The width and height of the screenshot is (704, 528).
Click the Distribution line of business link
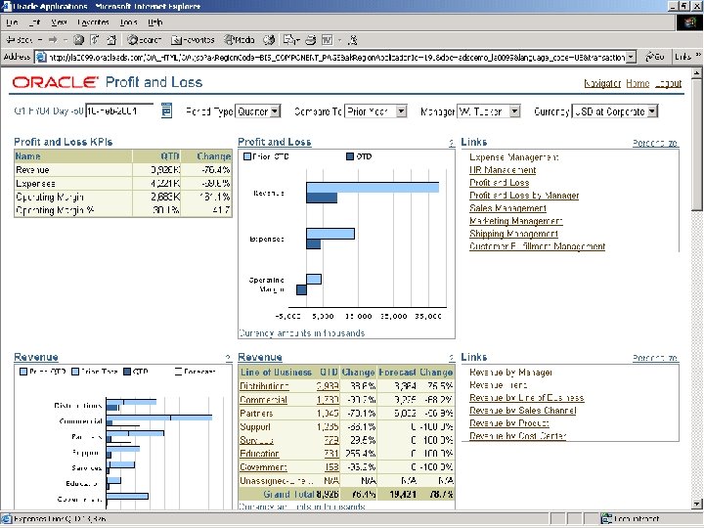(x=264, y=386)
